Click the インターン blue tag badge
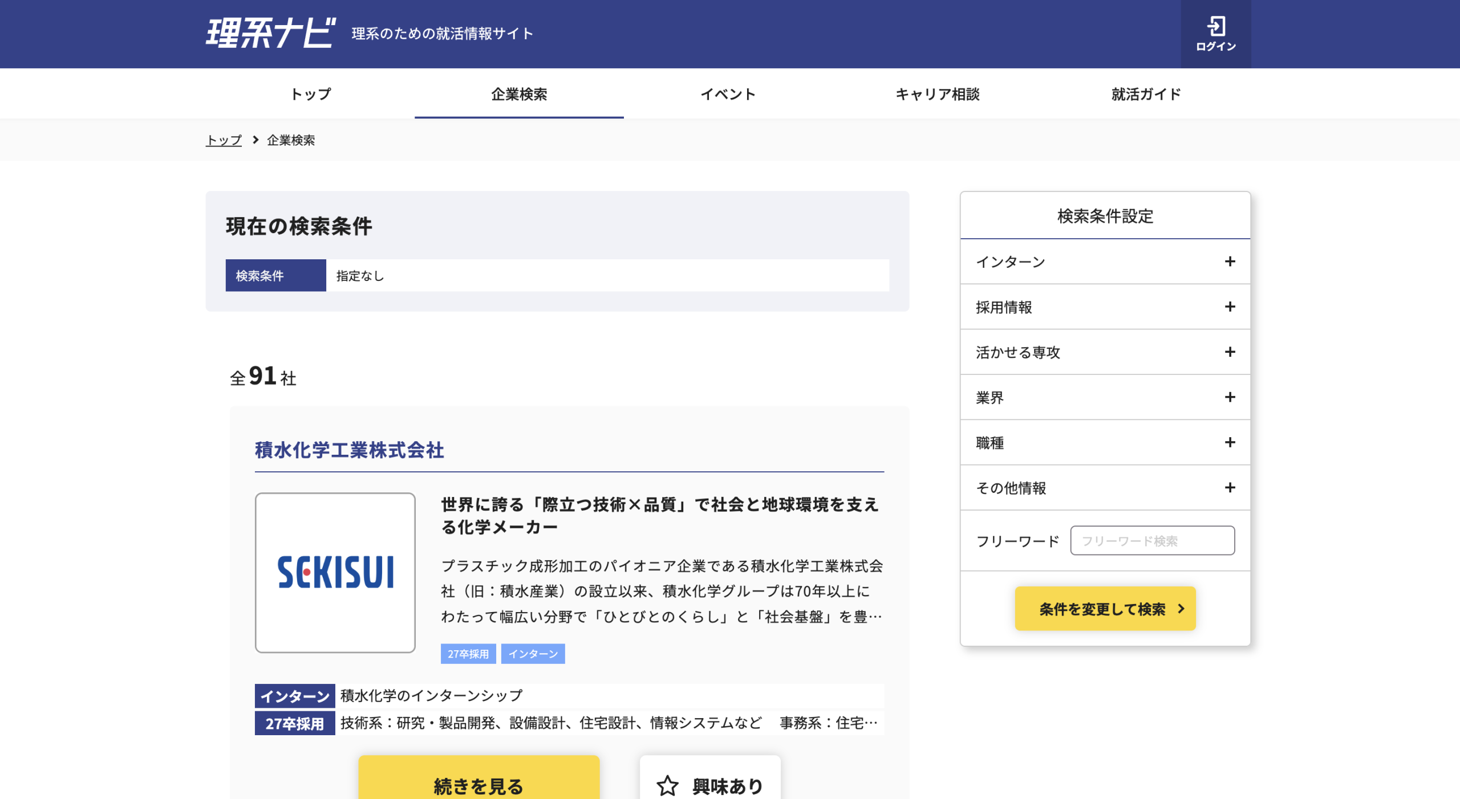This screenshot has height=799, width=1460. [533, 654]
